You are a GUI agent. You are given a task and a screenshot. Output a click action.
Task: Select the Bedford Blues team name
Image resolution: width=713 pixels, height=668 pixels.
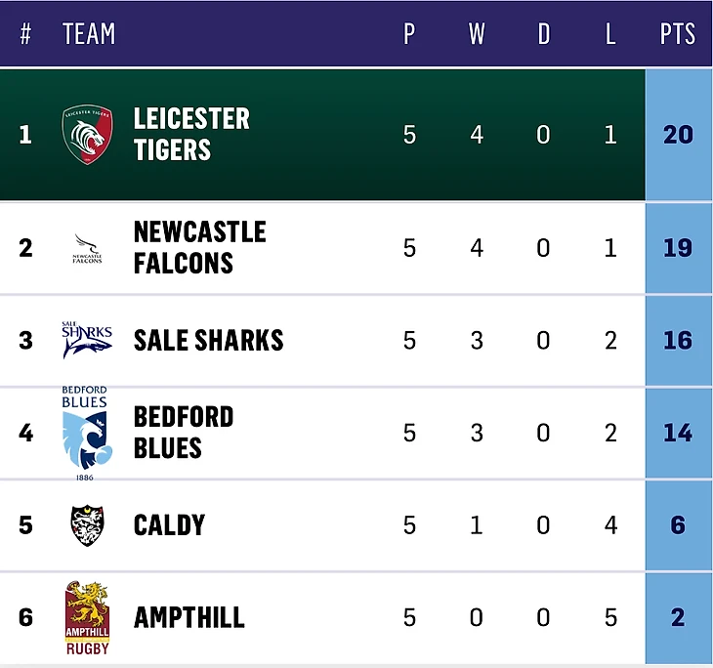pos(184,433)
